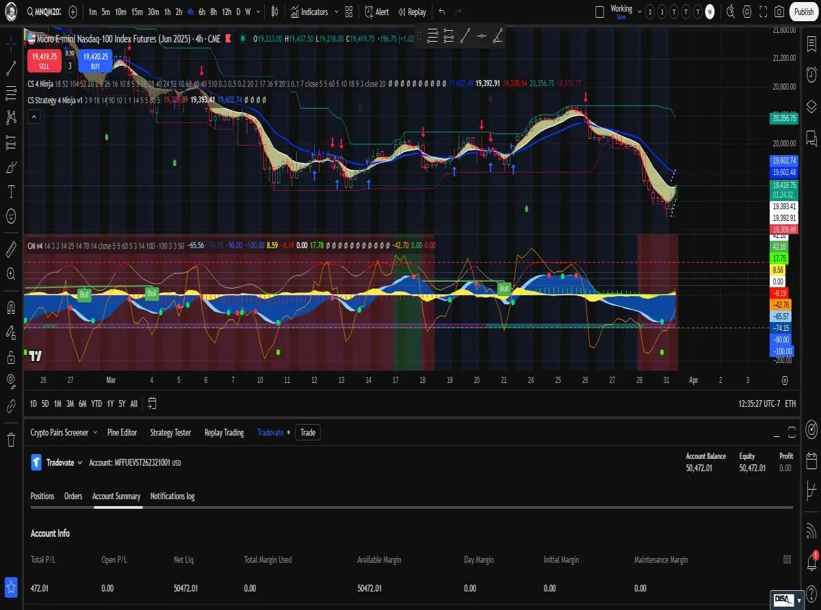Open the quick search icon
Image resolution: width=821 pixels, height=610 pixels.
tap(731, 12)
